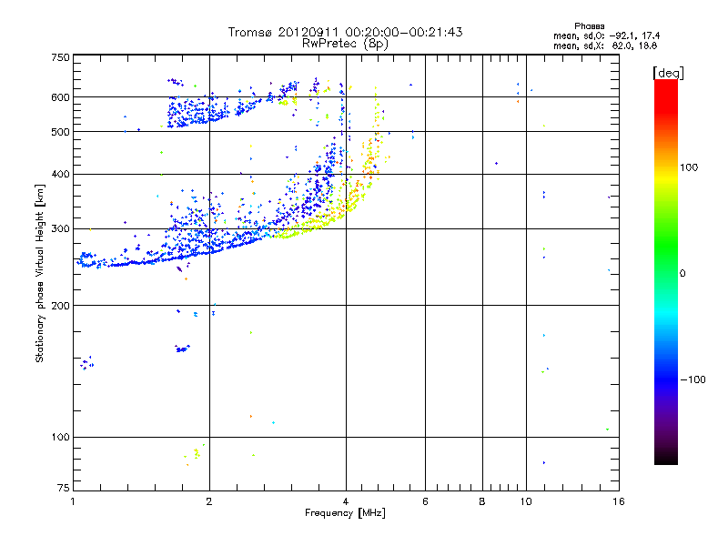Click the '[deg]' colorbar unit label
This screenshot has width=728, height=546.
point(668,73)
